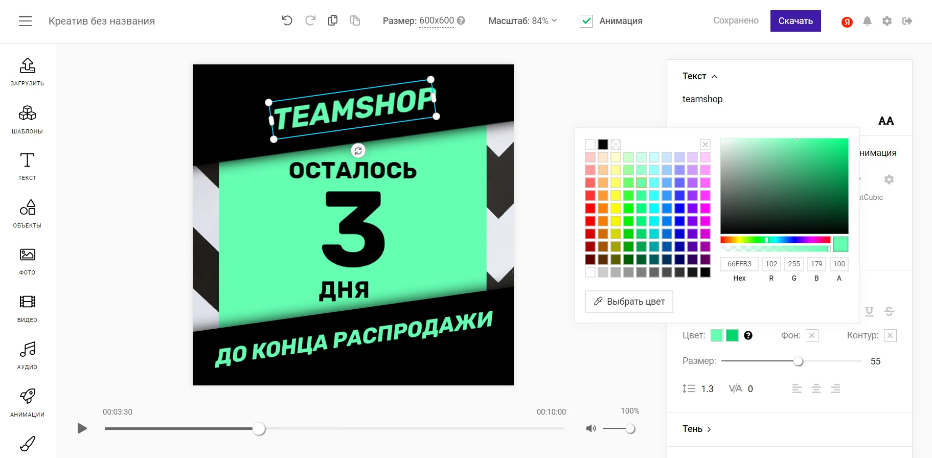Select right text alignment icon

point(835,389)
